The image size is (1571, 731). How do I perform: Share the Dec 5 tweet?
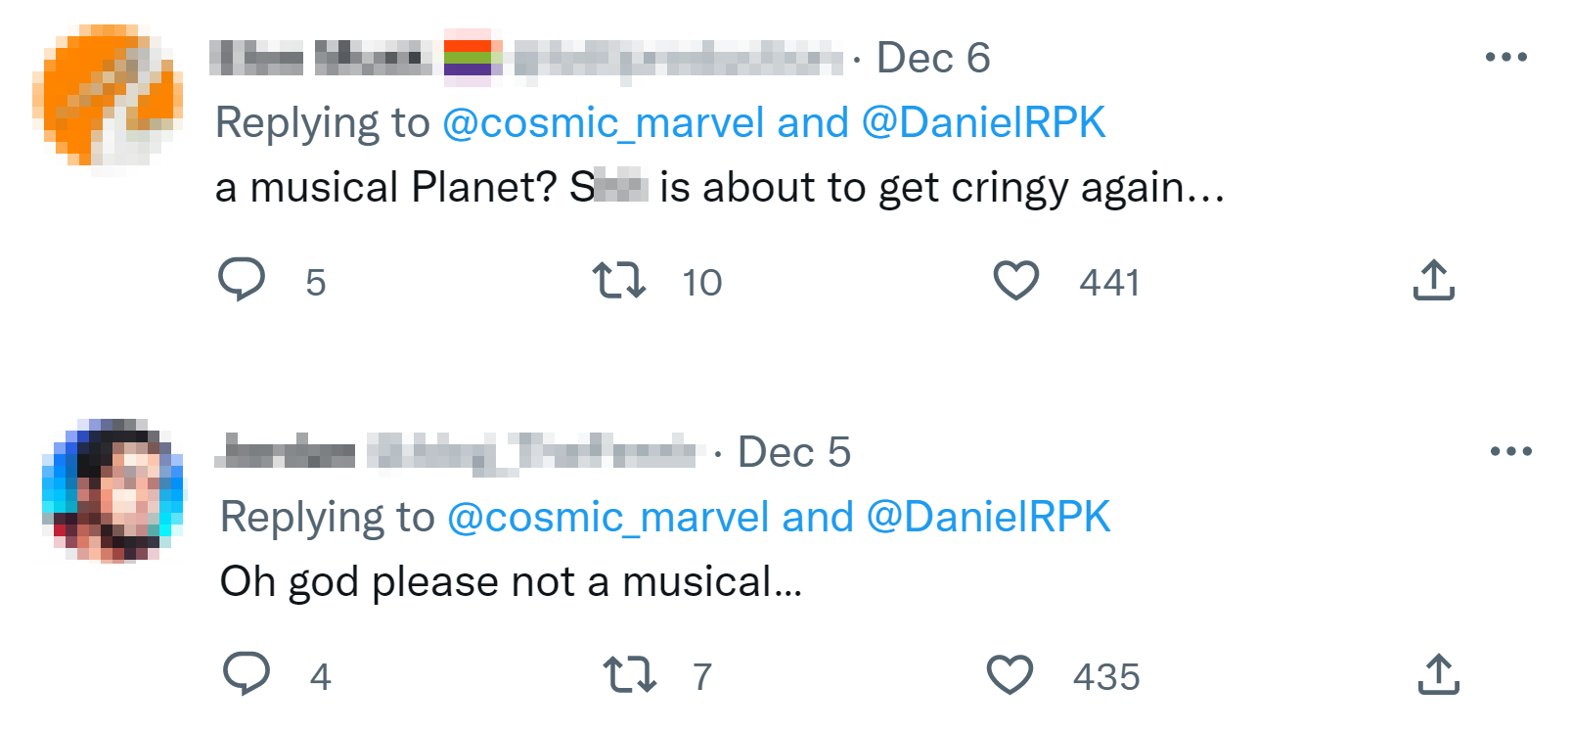pyautogui.click(x=1438, y=674)
